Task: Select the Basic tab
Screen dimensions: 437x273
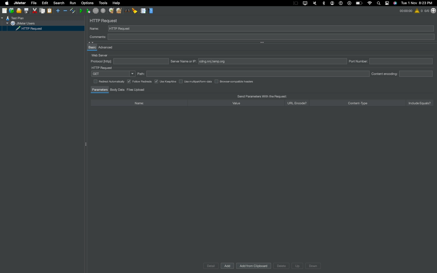Action: 92,47
